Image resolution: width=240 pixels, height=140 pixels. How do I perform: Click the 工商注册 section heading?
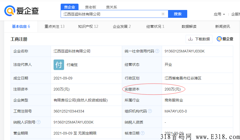click(x=19, y=39)
